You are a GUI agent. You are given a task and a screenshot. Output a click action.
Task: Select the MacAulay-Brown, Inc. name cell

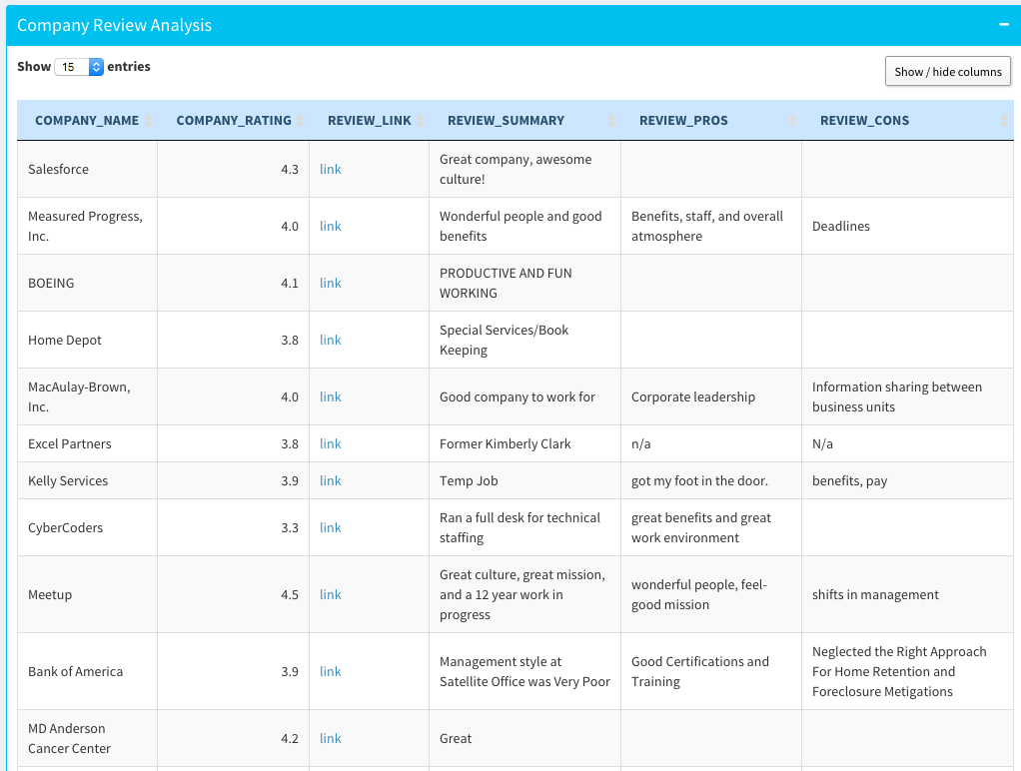coord(87,396)
